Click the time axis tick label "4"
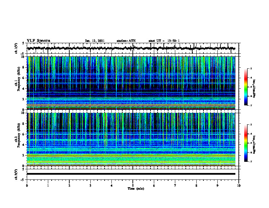Viewport: 269px width, 208px height. 112,186
